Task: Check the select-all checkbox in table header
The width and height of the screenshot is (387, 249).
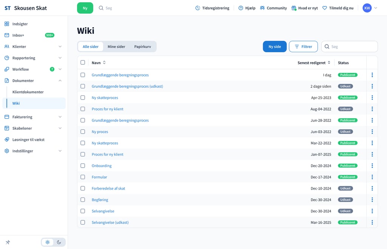Action: (83, 62)
